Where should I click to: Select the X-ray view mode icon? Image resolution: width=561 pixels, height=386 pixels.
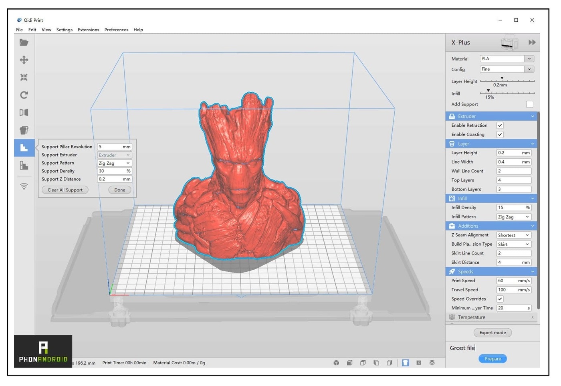point(419,363)
